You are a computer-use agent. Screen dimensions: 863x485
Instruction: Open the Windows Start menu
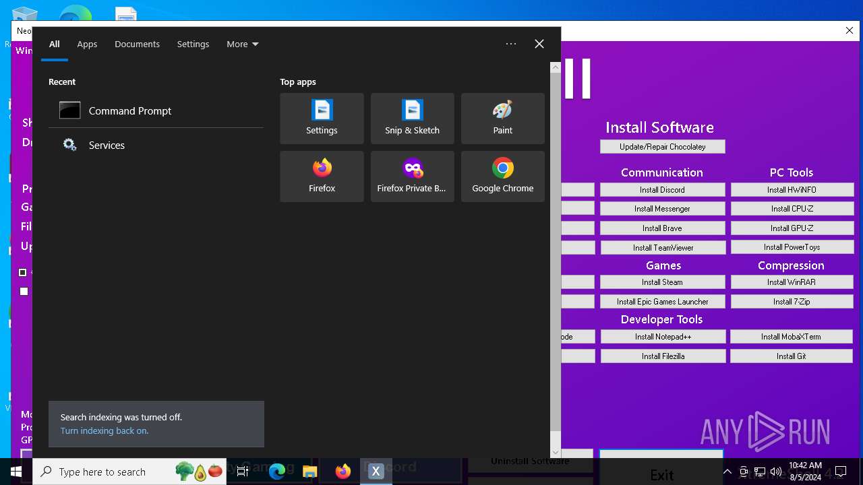[x=16, y=472]
